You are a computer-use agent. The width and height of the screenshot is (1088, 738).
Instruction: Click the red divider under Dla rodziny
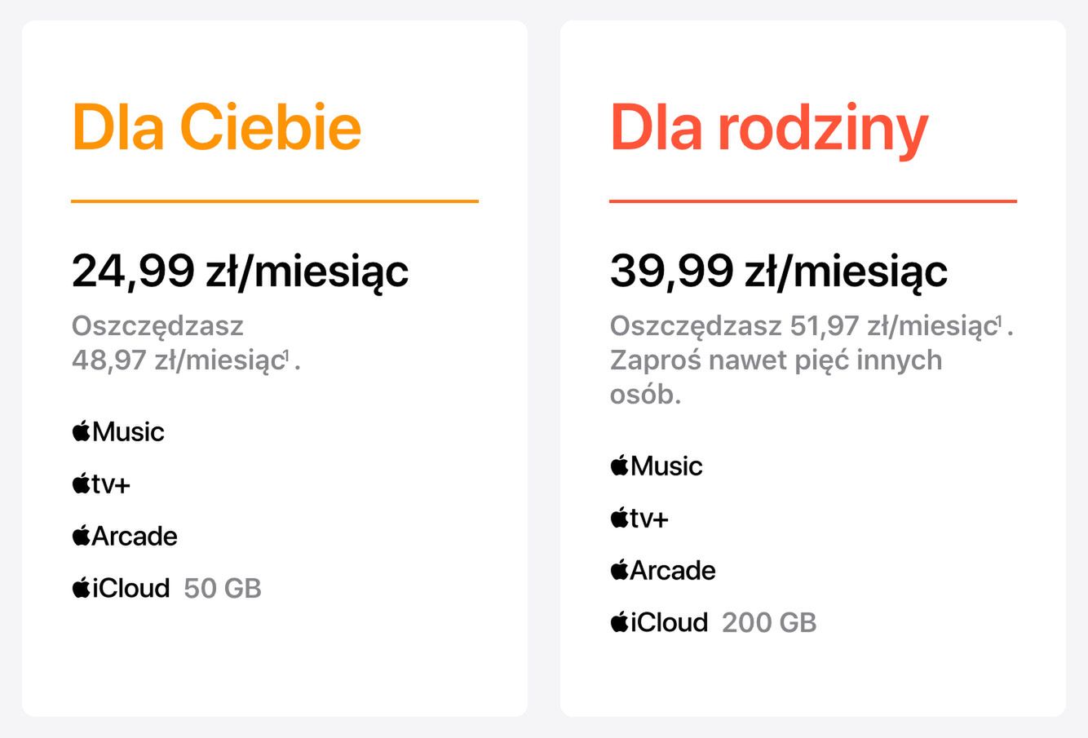812,201
